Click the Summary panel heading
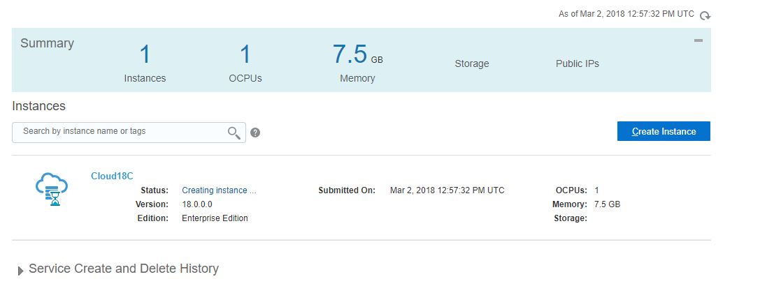774x286 pixels. point(47,43)
